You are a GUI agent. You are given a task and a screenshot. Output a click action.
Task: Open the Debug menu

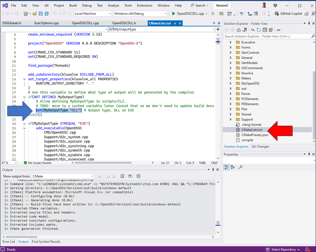(x=87, y=5)
